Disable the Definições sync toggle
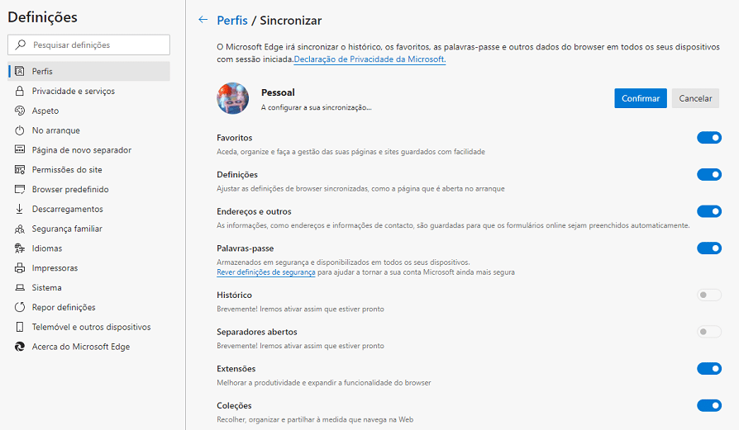Image resolution: width=739 pixels, height=430 pixels. point(709,174)
